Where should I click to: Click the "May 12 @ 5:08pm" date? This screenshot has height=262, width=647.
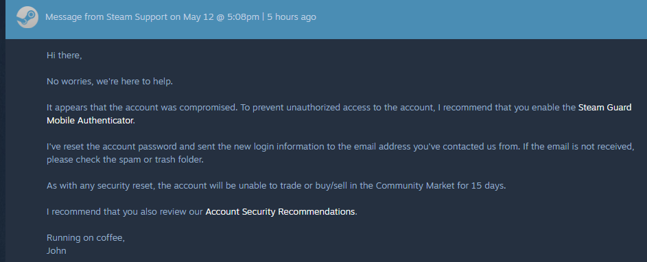click(221, 17)
